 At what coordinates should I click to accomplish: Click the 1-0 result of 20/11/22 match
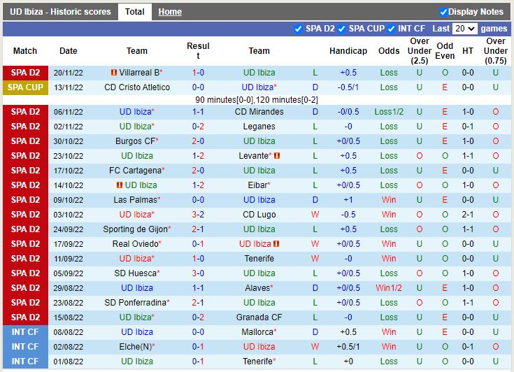pos(198,73)
